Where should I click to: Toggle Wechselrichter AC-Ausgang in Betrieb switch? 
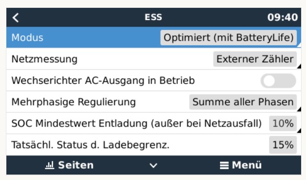(278, 80)
